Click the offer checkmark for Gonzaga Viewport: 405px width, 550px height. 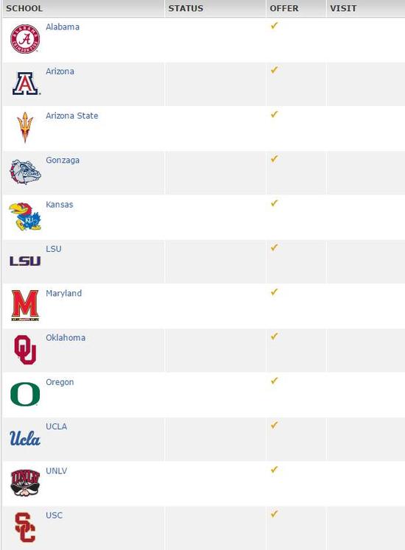[x=275, y=158]
